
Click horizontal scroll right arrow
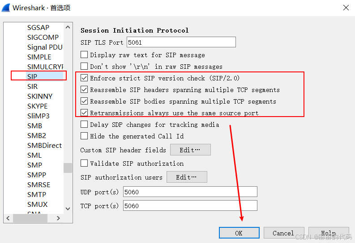coord(58,218)
